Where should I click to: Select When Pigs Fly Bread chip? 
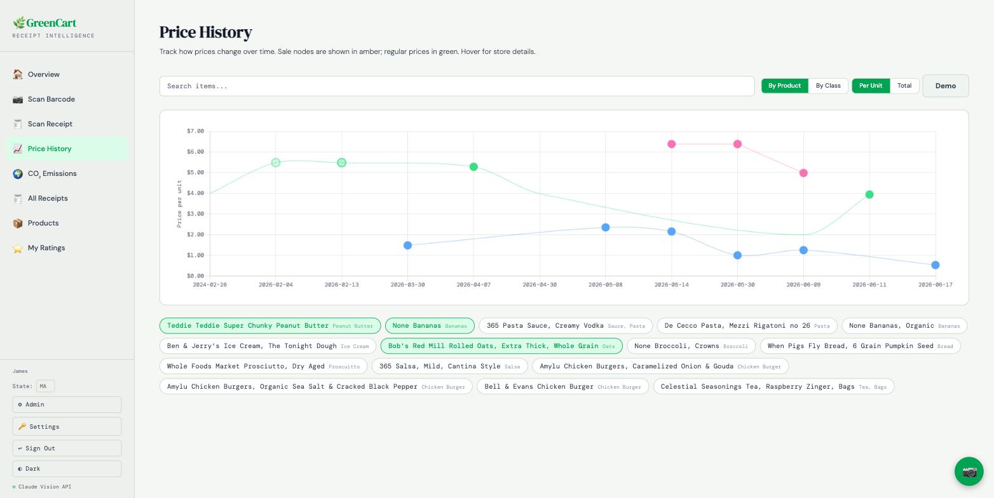860,346
